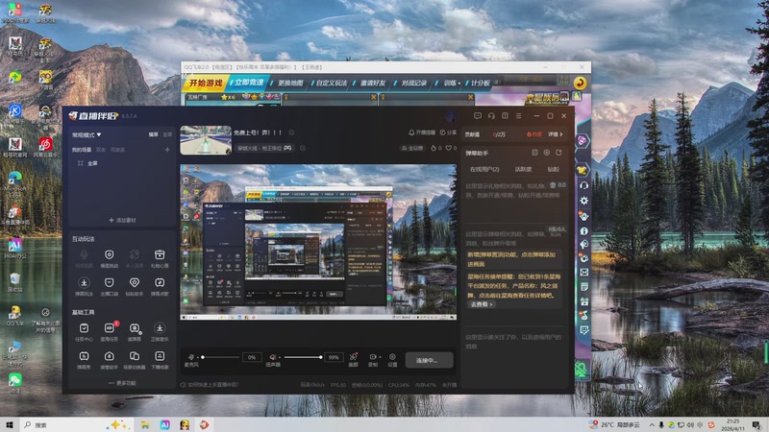This screenshot has width=769, height=432.
Task: Toggle 开播提醒 bell notification
Action: (x=422, y=132)
